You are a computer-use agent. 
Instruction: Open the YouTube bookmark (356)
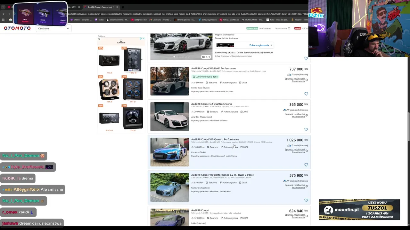(x=138, y=20)
